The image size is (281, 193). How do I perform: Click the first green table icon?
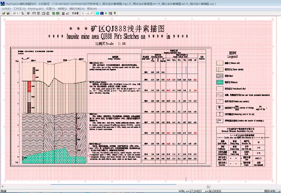[x=53, y=13]
